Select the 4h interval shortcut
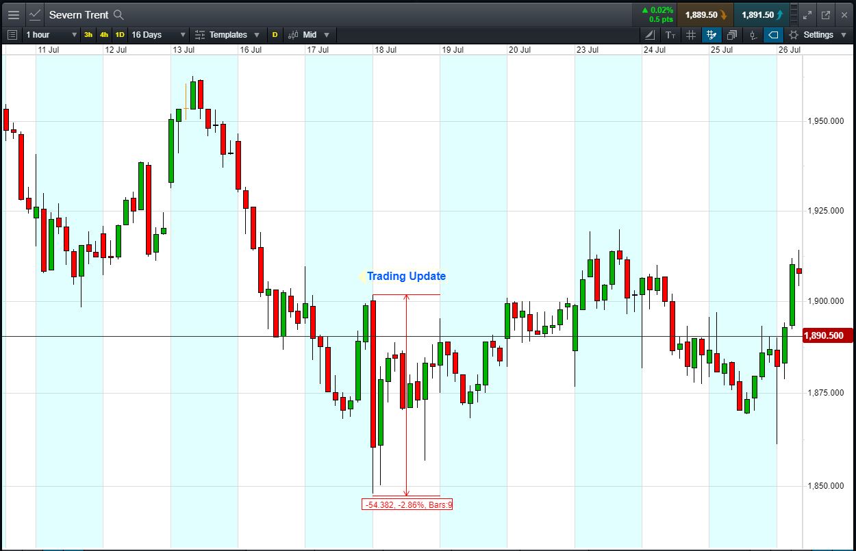The width and height of the screenshot is (856, 551). click(104, 35)
